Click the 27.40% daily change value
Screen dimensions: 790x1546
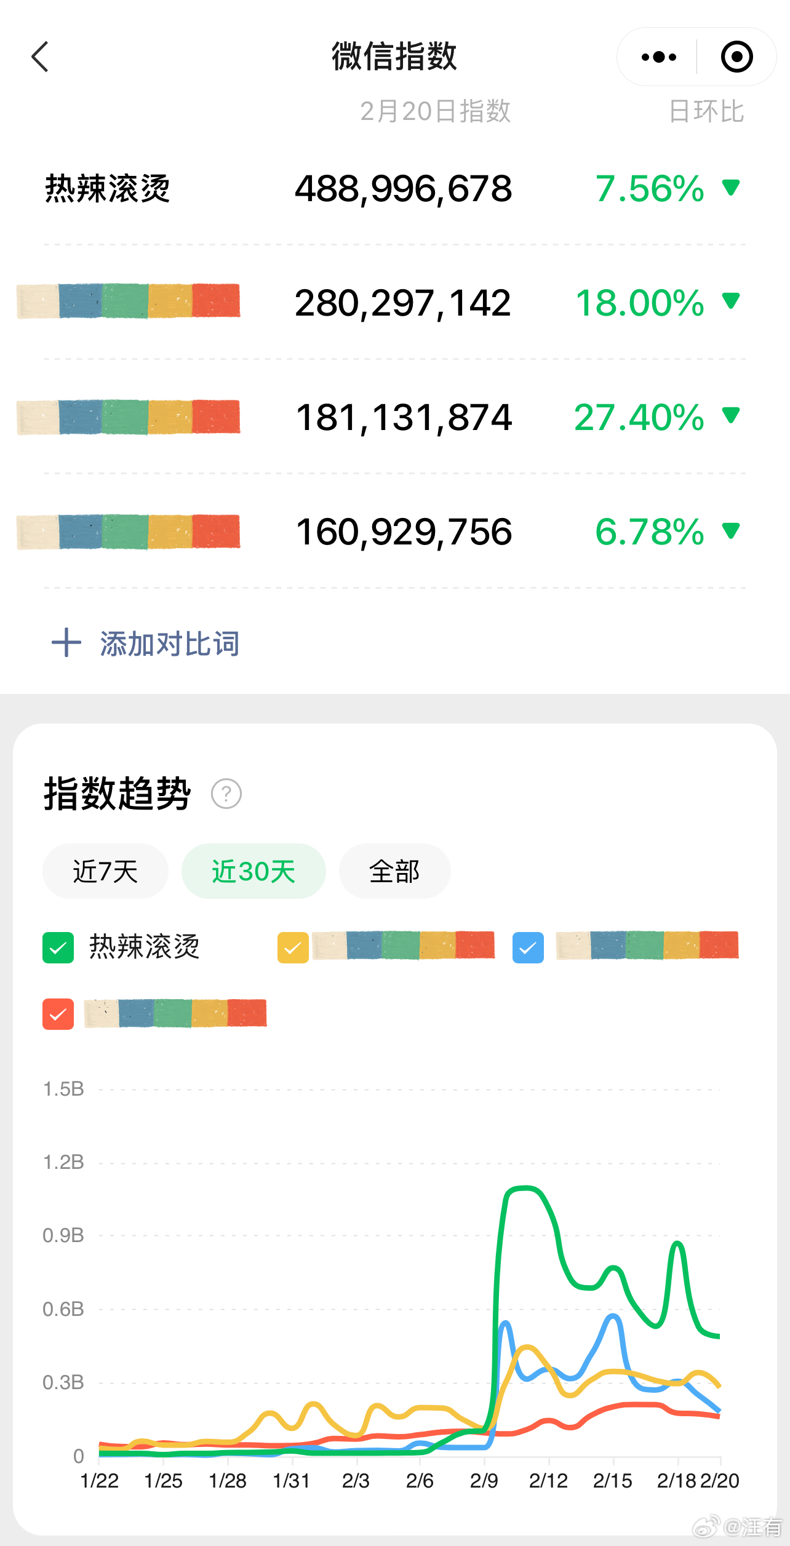click(x=639, y=417)
